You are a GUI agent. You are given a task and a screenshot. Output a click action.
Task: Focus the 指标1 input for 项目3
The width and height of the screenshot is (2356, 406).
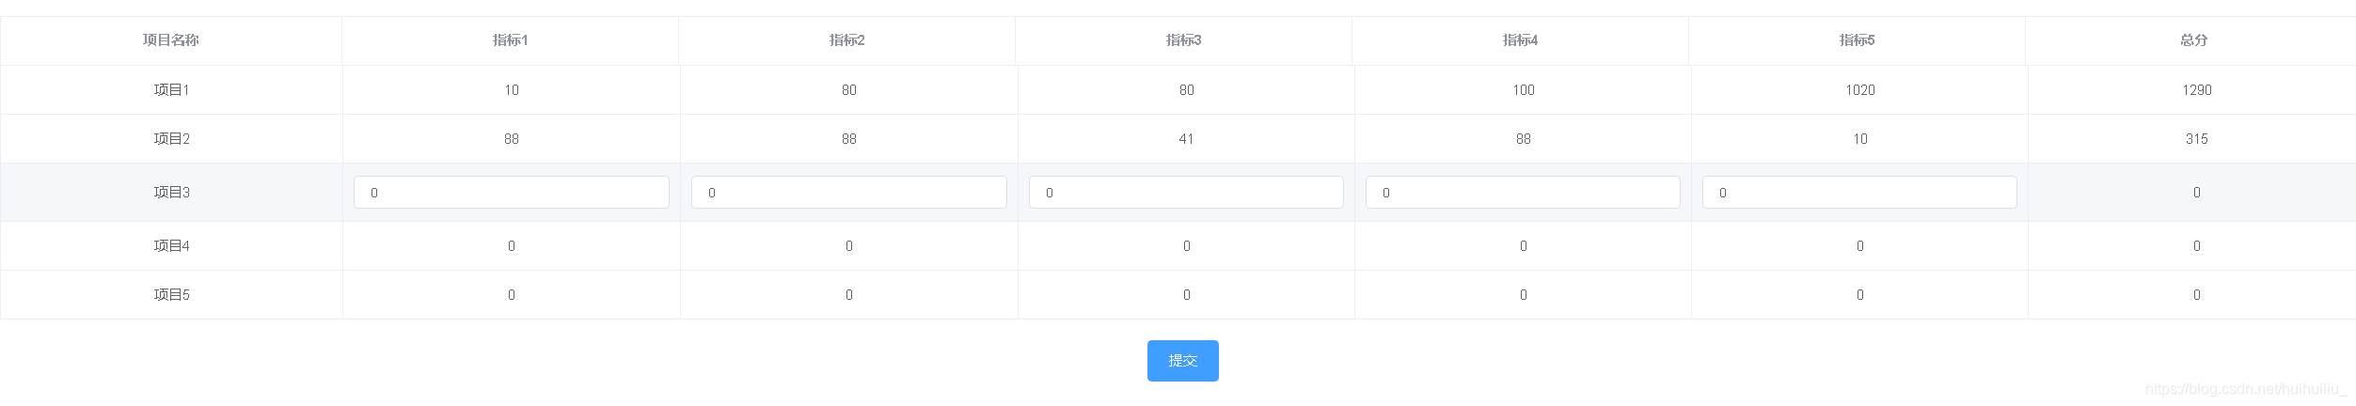click(x=511, y=193)
